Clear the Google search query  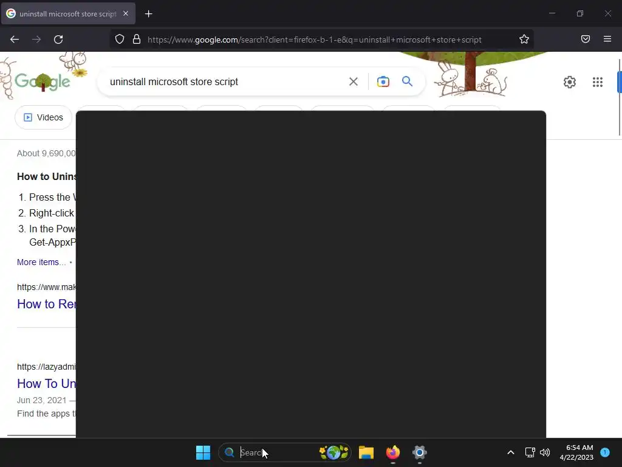pyautogui.click(x=353, y=81)
